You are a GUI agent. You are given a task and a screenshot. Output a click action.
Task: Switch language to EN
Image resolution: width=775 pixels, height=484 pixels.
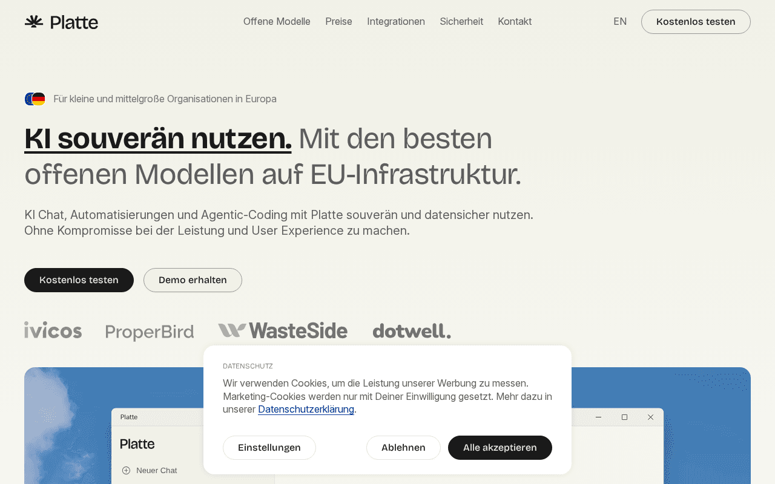pyautogui.click(x=620, y=22)
